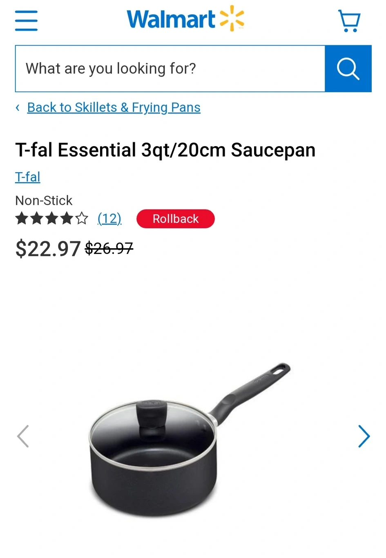Viewport: 386px width, 558px height.
Task: Go back to Skillets & Frying Pans
Action: (114, 107)
